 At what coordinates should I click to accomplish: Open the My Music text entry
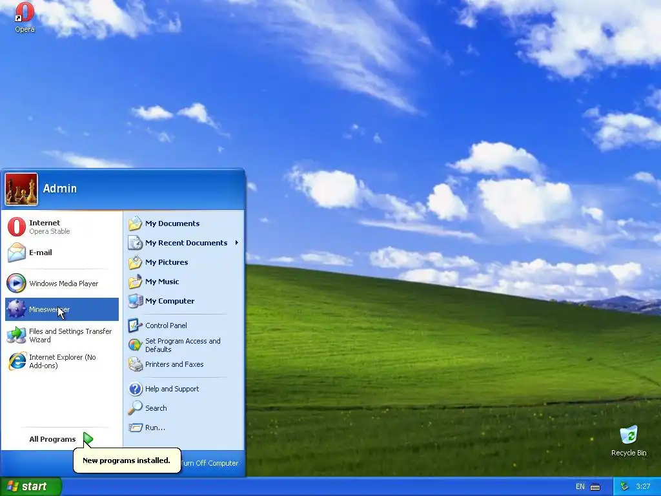[162, 282]
